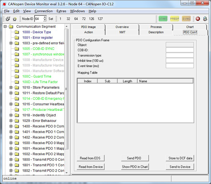This screenshot has width=211, height=184.
Task: Click the Set node-ID button
Action: pos(51,19)
